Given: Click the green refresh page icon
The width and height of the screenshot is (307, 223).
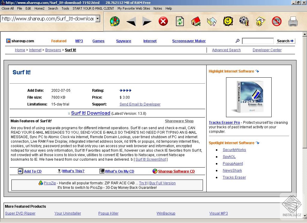Looking at the screenshot, I should (x=180, y=21).
